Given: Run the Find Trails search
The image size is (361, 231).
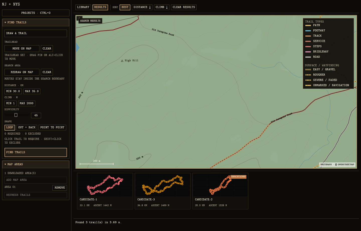Looking at the screenshot, I should [36, 152].
